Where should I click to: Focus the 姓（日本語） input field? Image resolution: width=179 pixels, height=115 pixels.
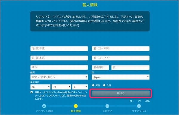pos(59,58)
